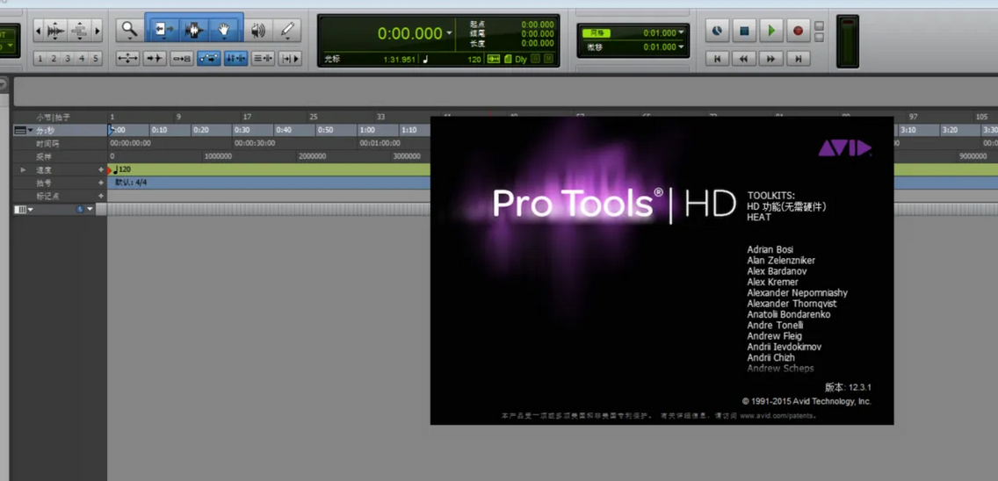The height and width of the screenshot is (481, 998).
Task: Click the tempo value 120 in counter
Action: click(474, 59)
